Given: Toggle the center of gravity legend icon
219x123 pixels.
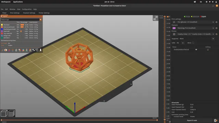Looking at the screenshot, I should tap(34, 50).
